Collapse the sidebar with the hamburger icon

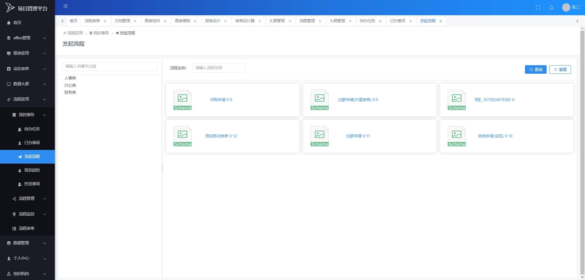(x=66, y=6)
